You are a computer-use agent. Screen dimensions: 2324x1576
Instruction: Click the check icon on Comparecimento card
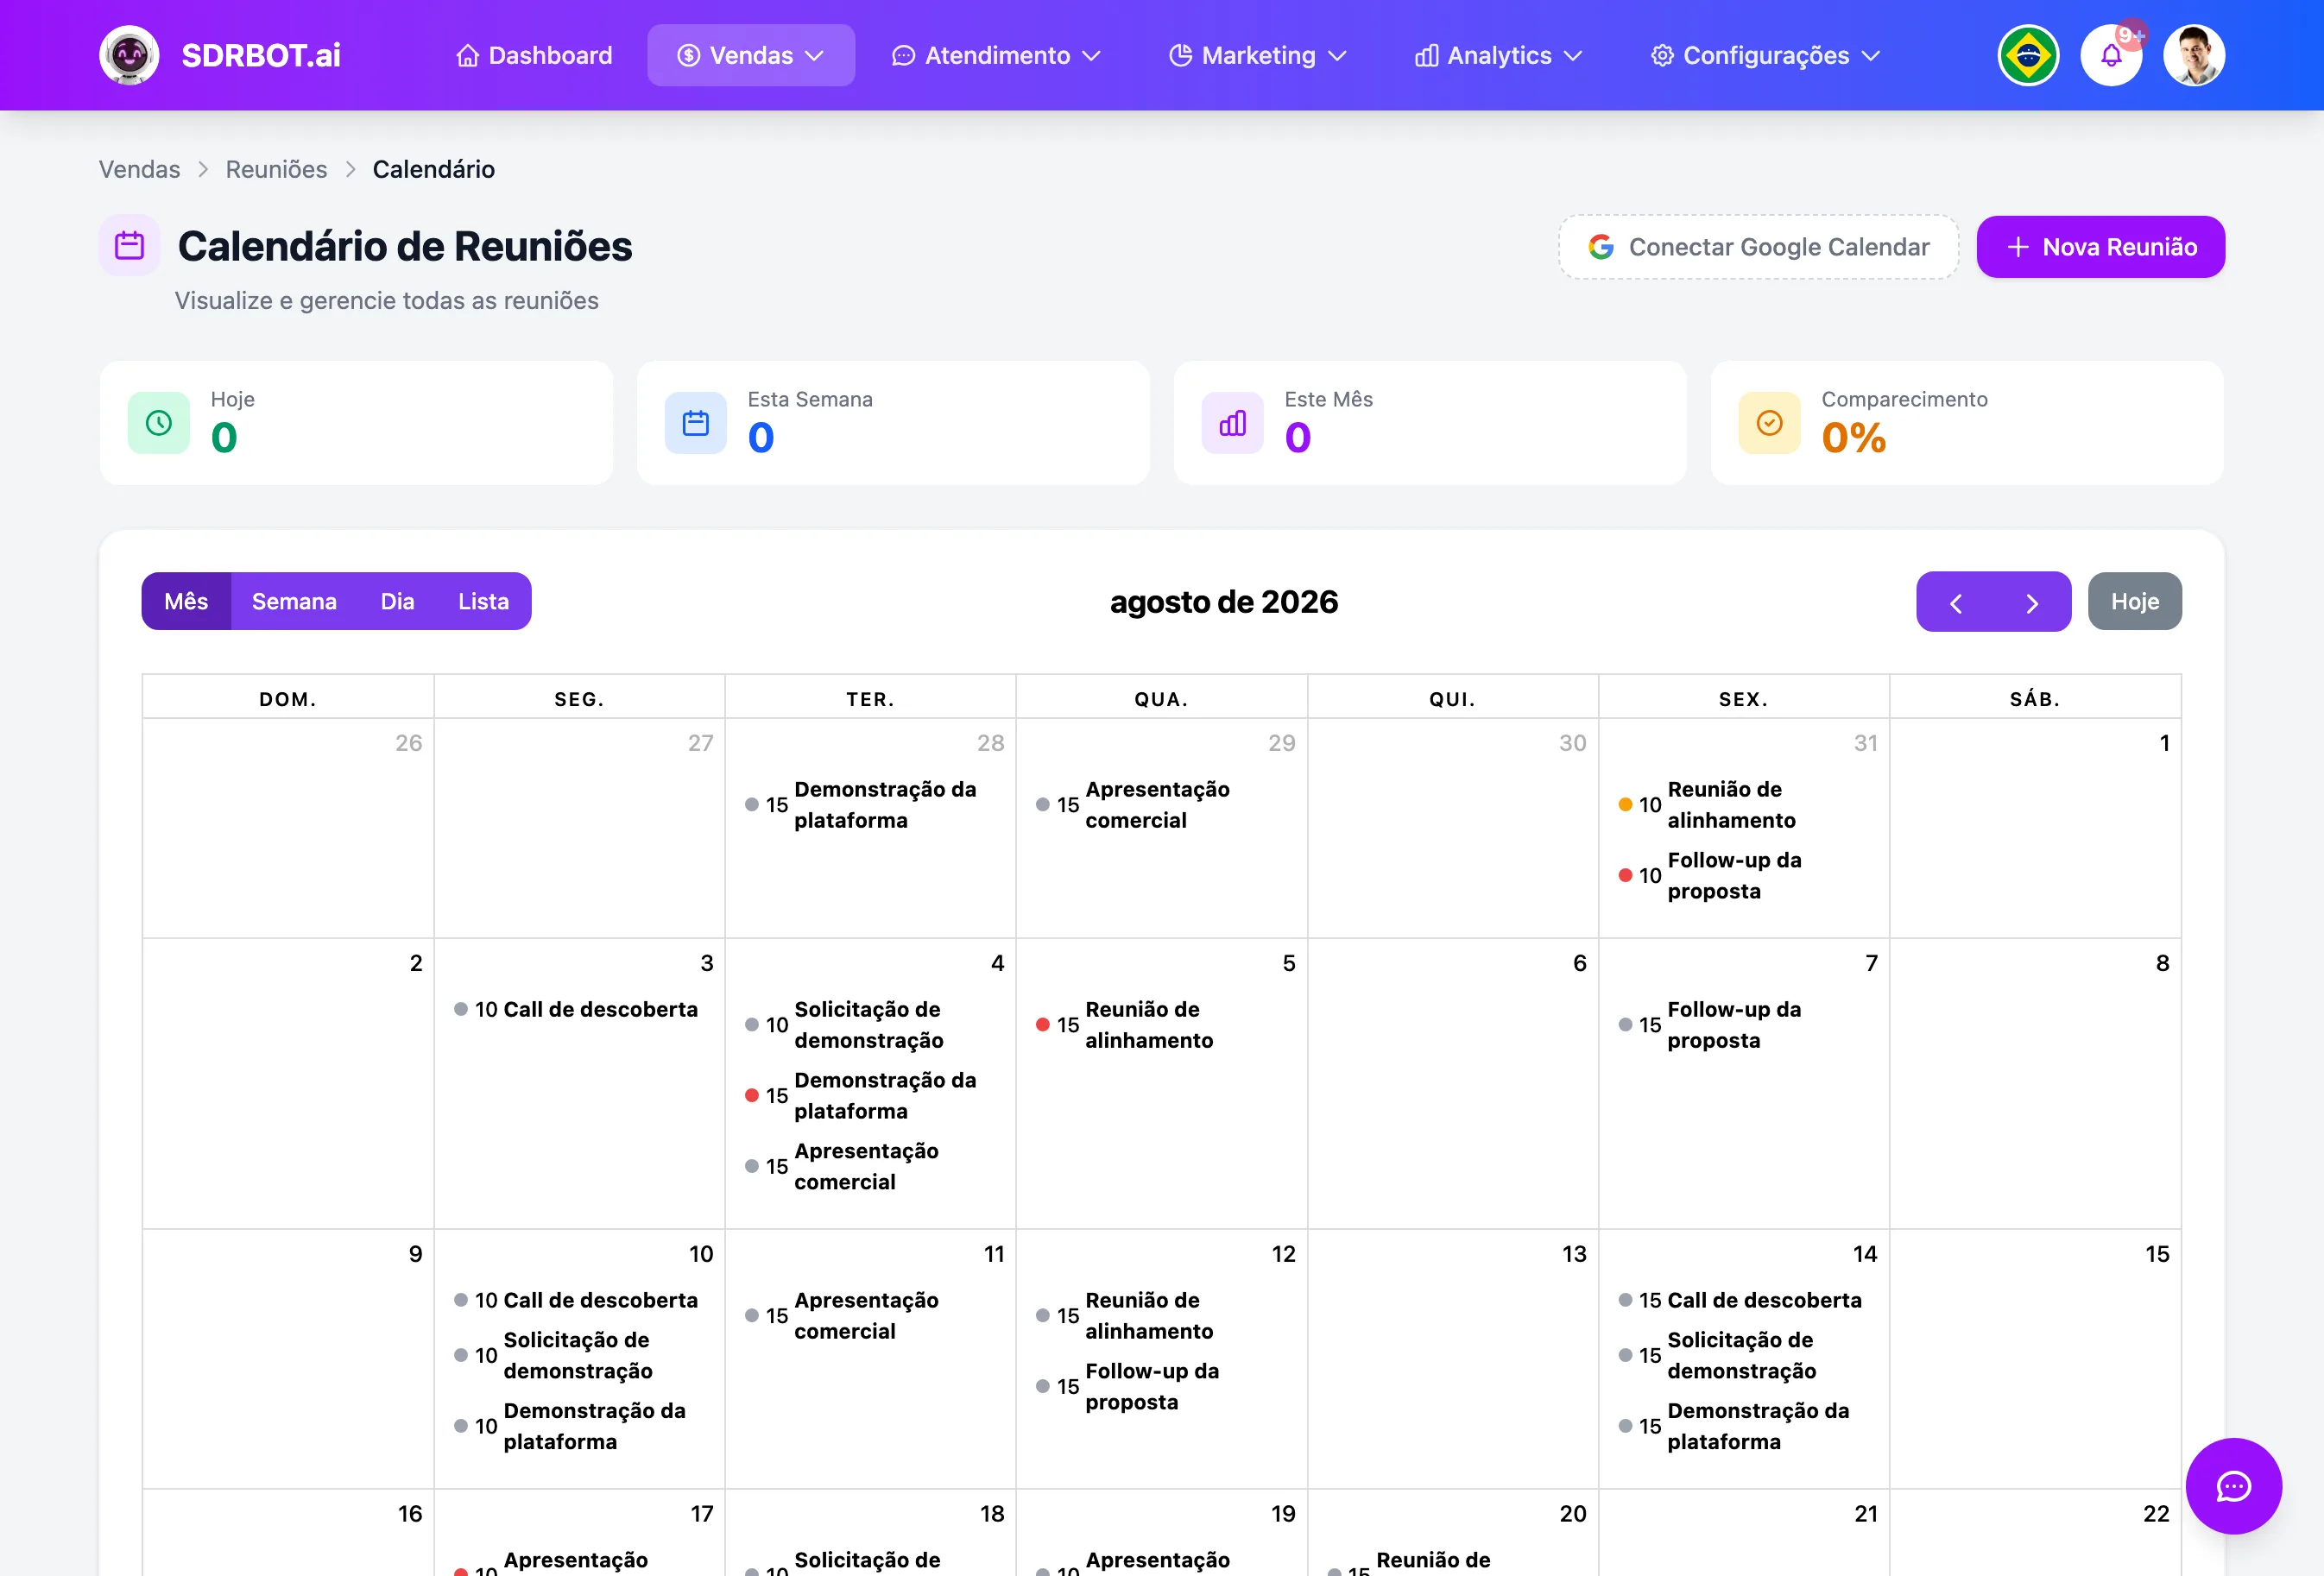(x=1770, y=423)
